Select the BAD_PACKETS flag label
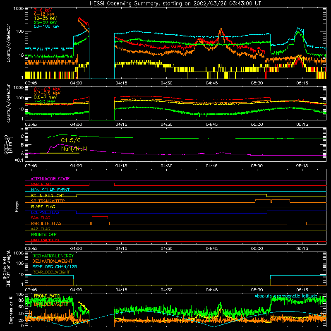The width and height of the screenshot is (331, 331). coord(45,240)
